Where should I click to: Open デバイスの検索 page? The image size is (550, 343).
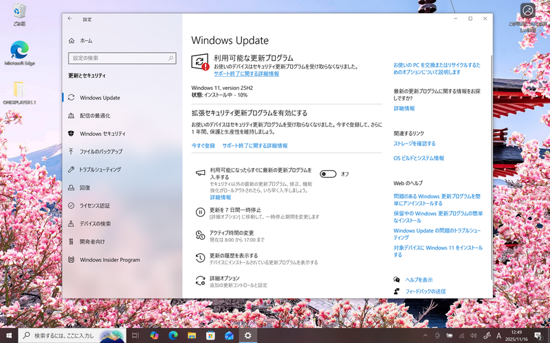tap(122, 224)
